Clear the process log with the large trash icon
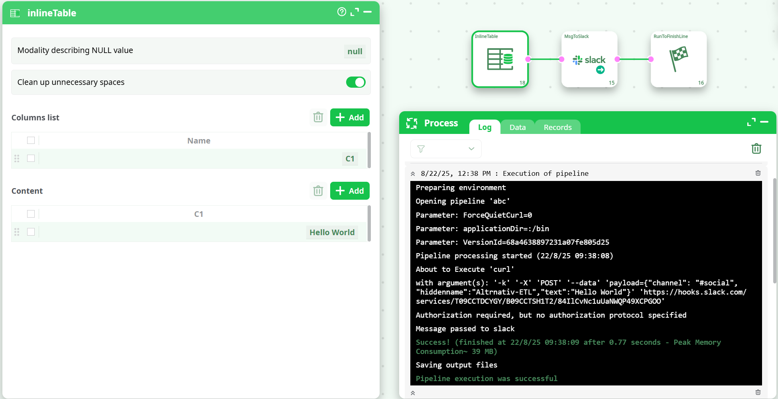The width and height of the screenshot is (778, 399). click(756, 149)
